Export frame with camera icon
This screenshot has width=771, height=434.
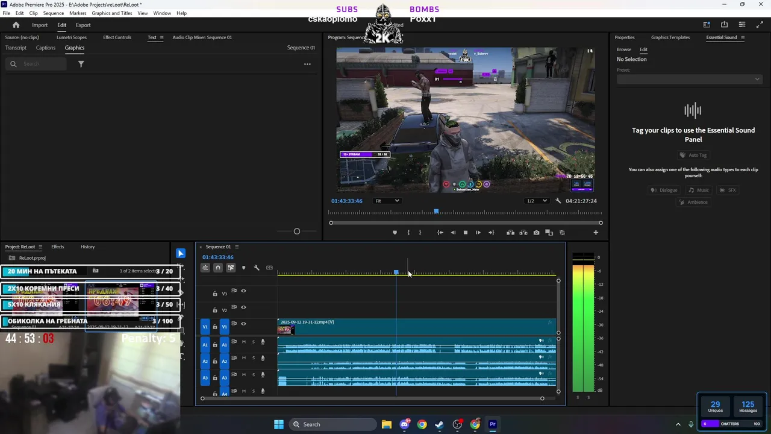point(536,233)
